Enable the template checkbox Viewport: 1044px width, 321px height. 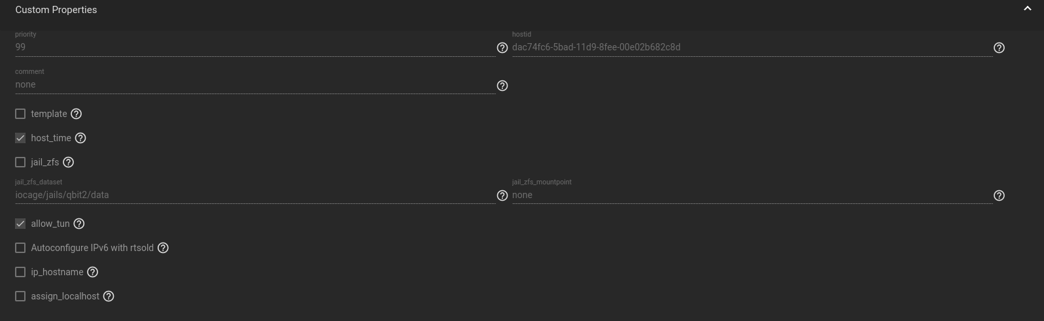[x=20, y=114]
